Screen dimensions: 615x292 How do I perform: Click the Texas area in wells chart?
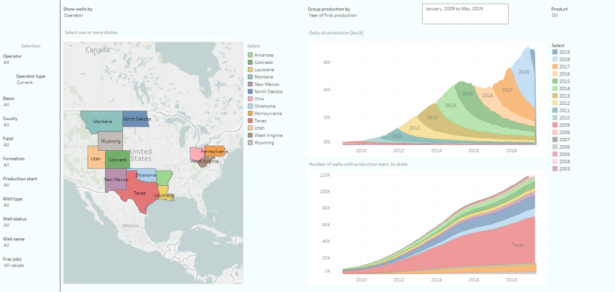click(x=518, y=245)
